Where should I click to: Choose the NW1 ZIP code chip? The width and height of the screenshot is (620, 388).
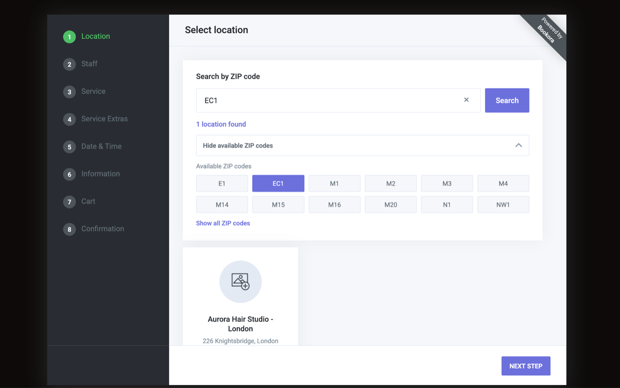[503, 205]
